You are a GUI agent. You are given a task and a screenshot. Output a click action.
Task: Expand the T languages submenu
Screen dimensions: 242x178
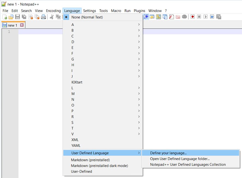[103, 128]
